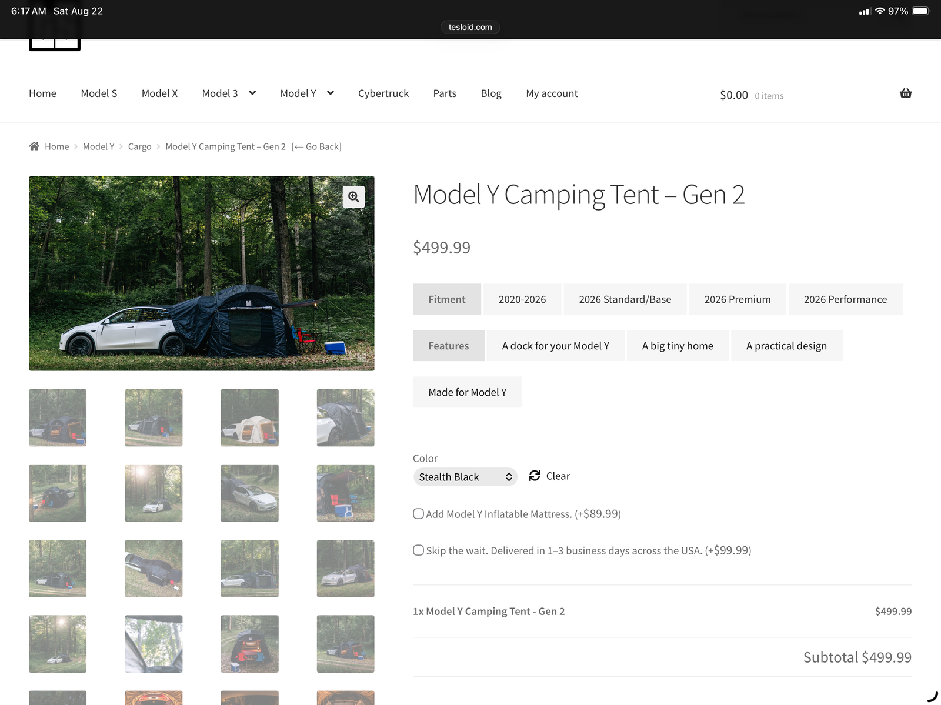Click the '0 items' cart count text

pyautogui.click(x=769, y=96)
